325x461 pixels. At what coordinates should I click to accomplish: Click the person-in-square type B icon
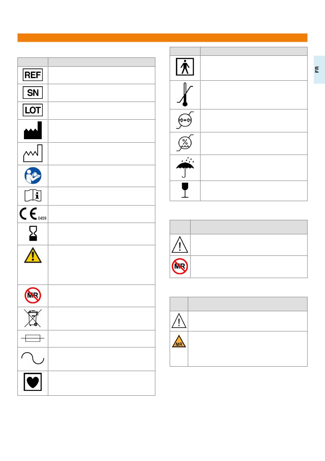pyautogui.click(x=185, y=67)
